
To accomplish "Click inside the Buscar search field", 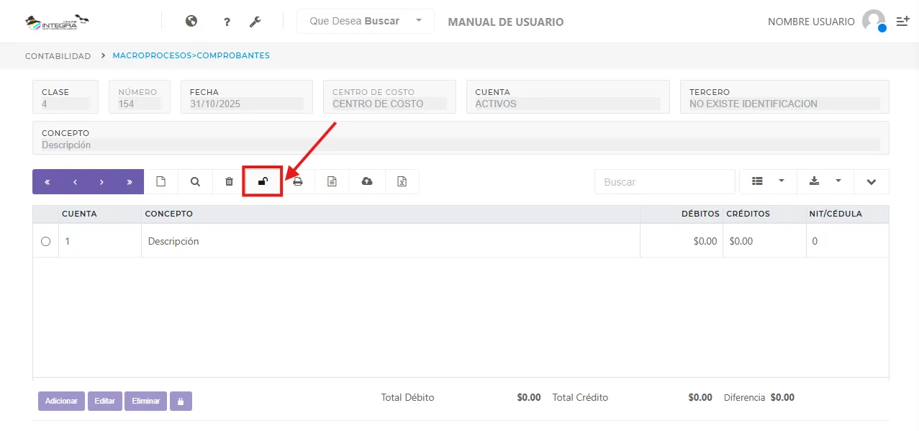I will tap(664, 181).
